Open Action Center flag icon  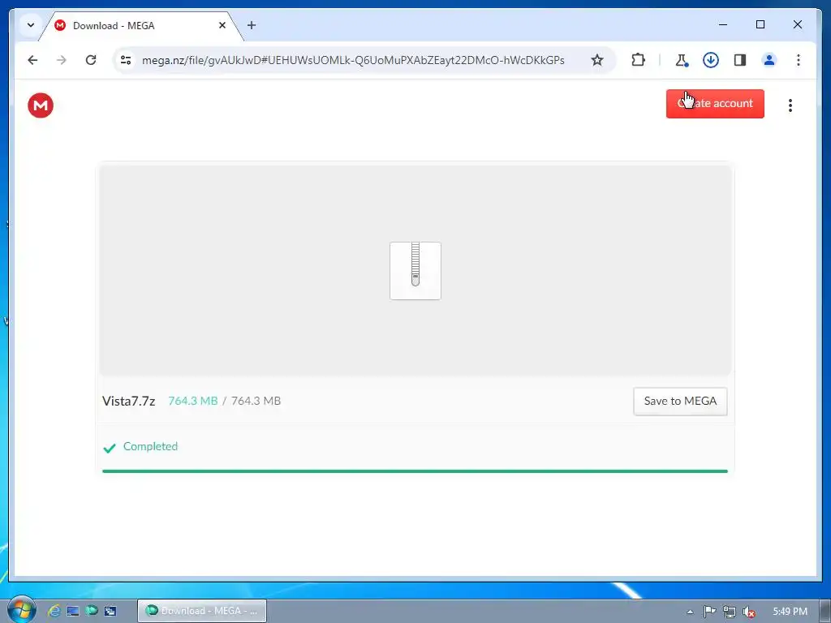[x=709, y=612]
